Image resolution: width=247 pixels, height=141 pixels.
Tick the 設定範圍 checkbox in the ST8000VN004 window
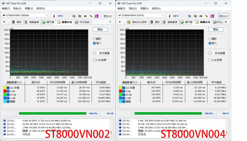tap(210, 53)
